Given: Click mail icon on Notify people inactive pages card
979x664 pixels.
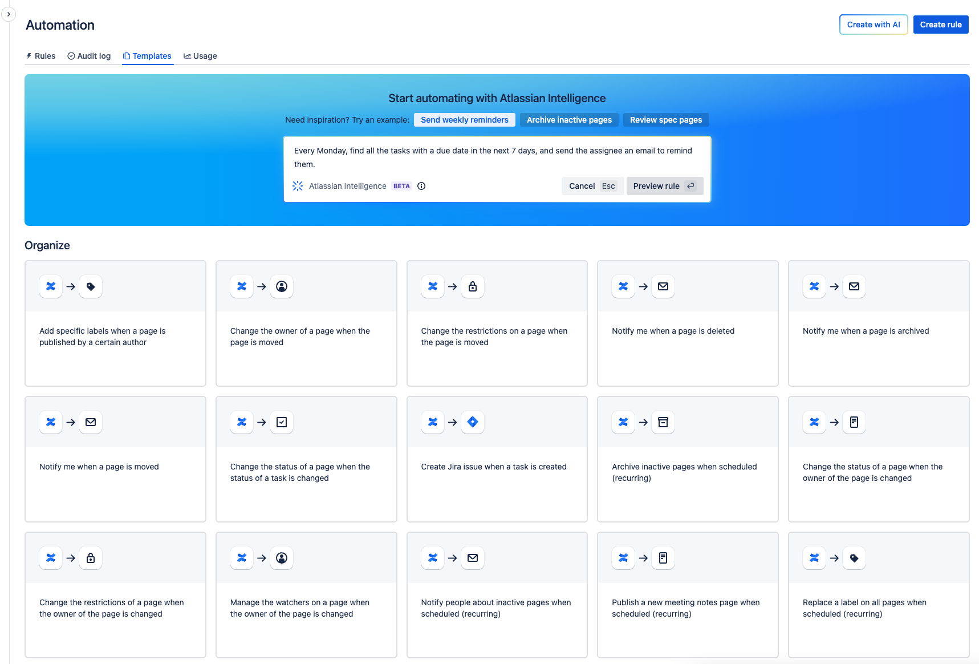Looking at the screenshot, I should [x=473, y=558].
